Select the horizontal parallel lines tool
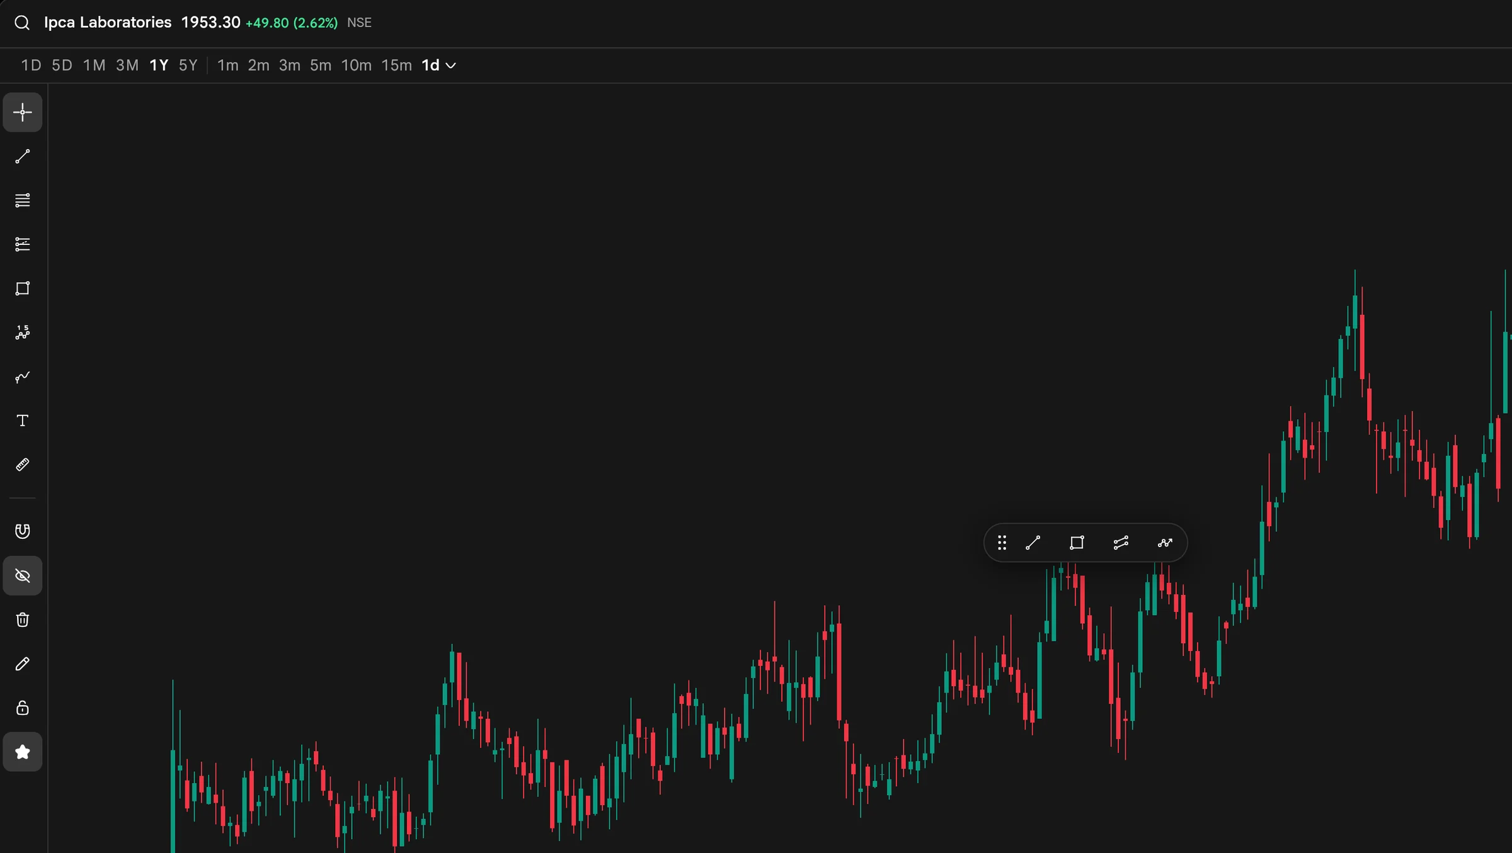The height and width of the screenshot is (853, 1512). tap(23, 200)
